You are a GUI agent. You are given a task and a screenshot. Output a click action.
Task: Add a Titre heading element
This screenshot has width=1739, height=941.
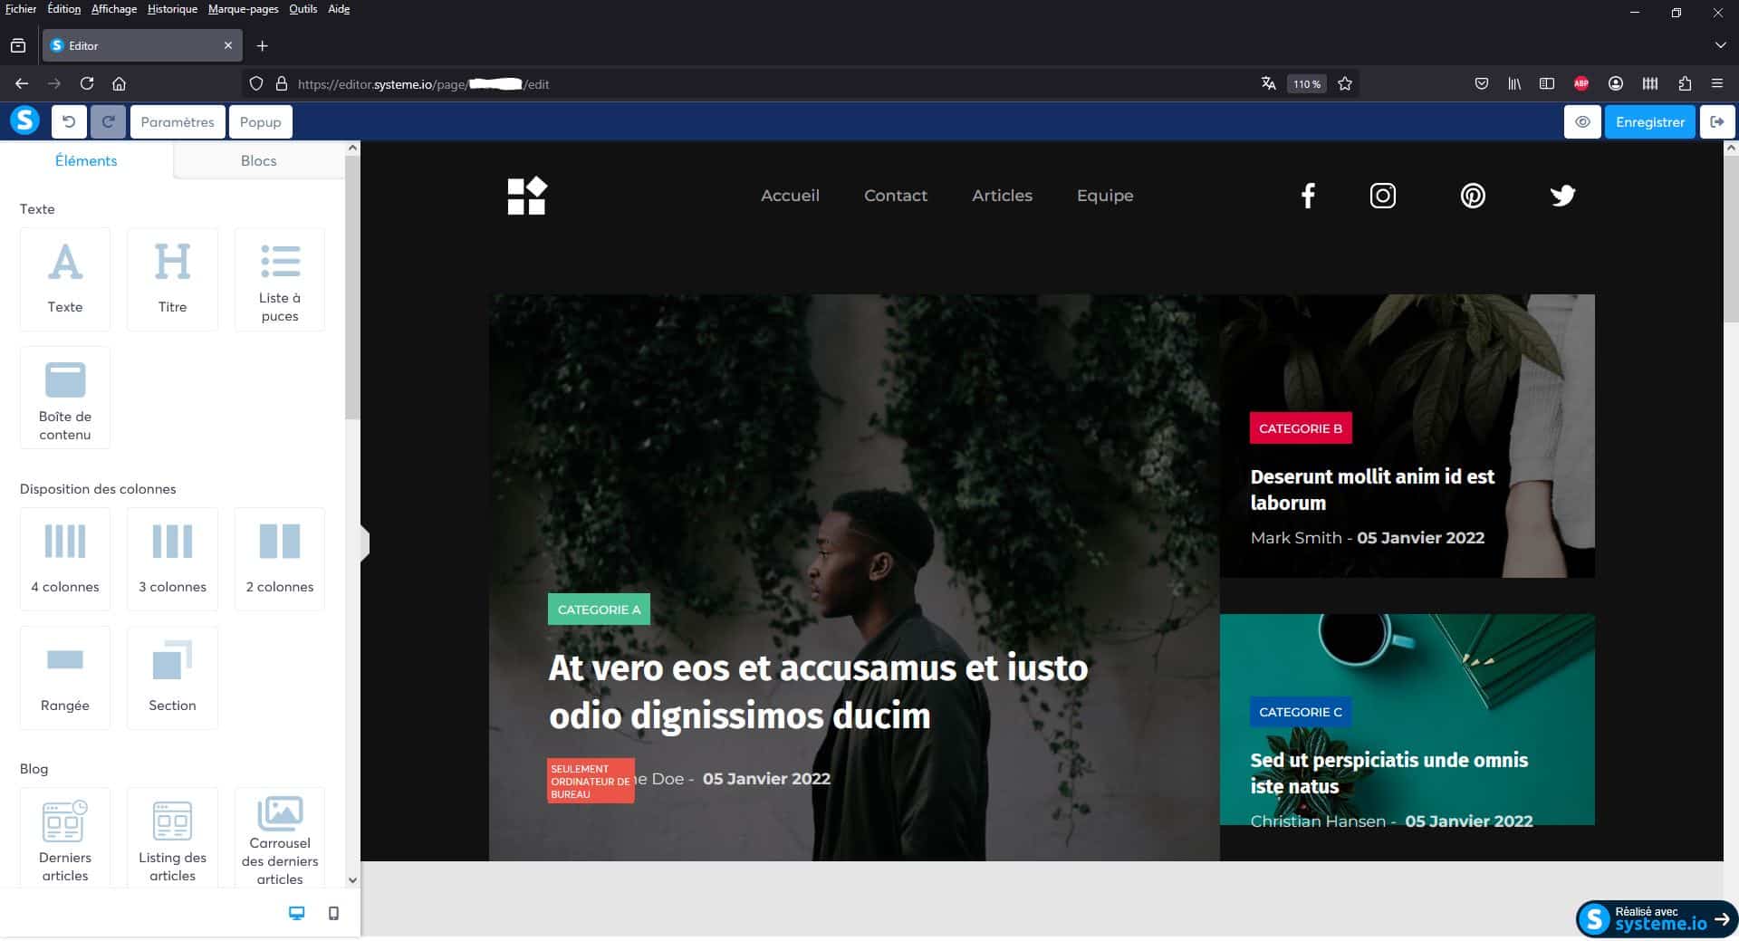pyautogui.click(x=172, y=279)
